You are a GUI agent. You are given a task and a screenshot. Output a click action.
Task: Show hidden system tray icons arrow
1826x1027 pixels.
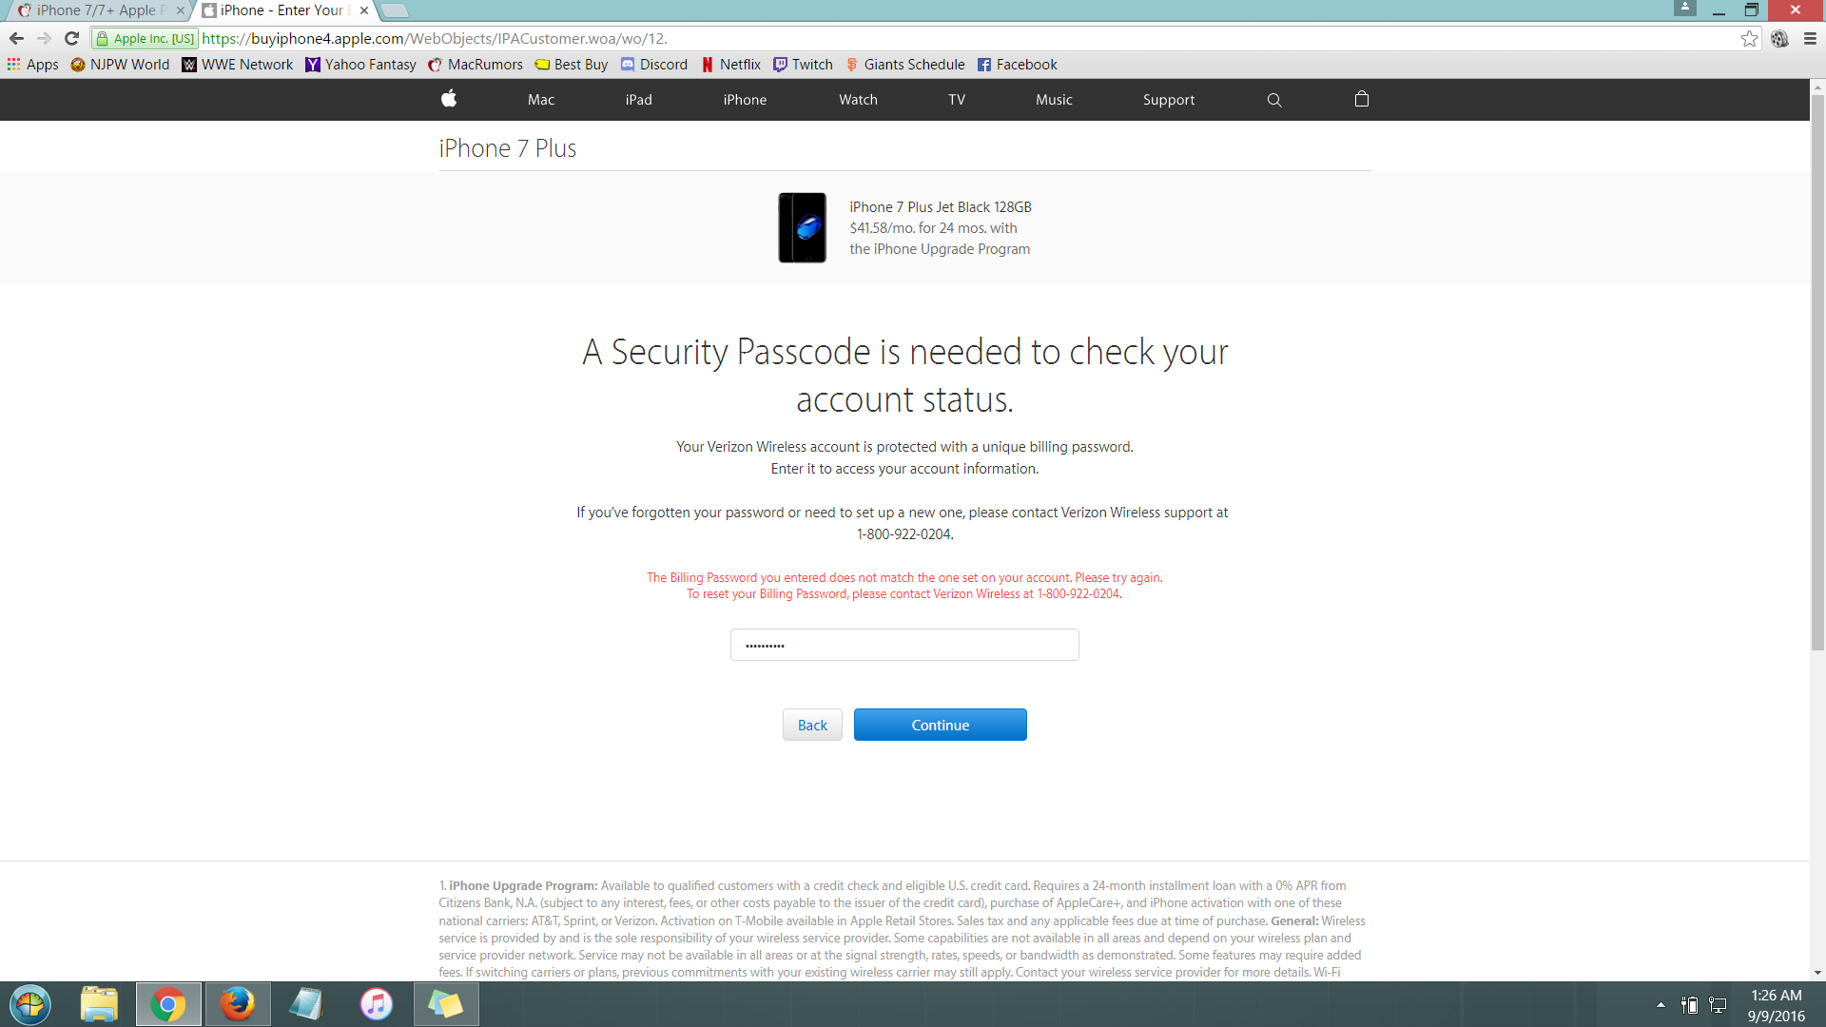(x=1661, y=1005)
